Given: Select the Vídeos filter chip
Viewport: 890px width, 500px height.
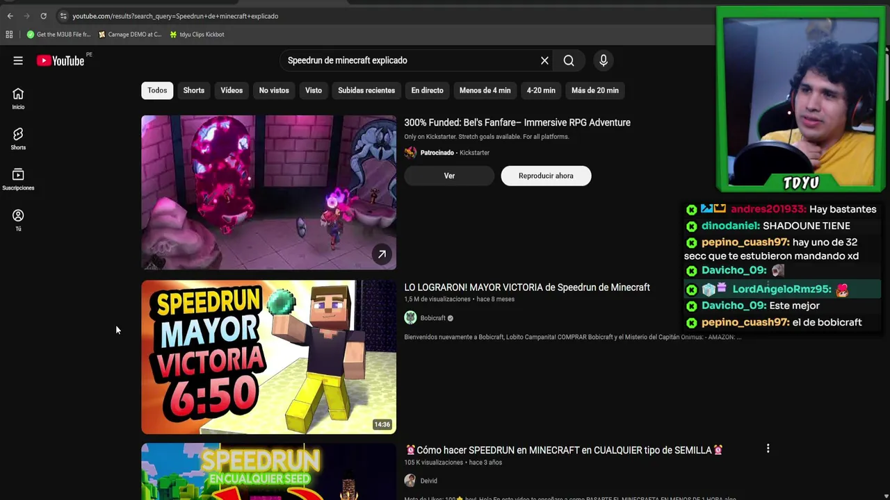Looking at the screenshot, I should point(232,90).
